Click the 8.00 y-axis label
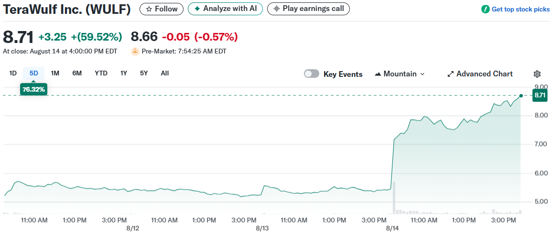 (541, 115)
